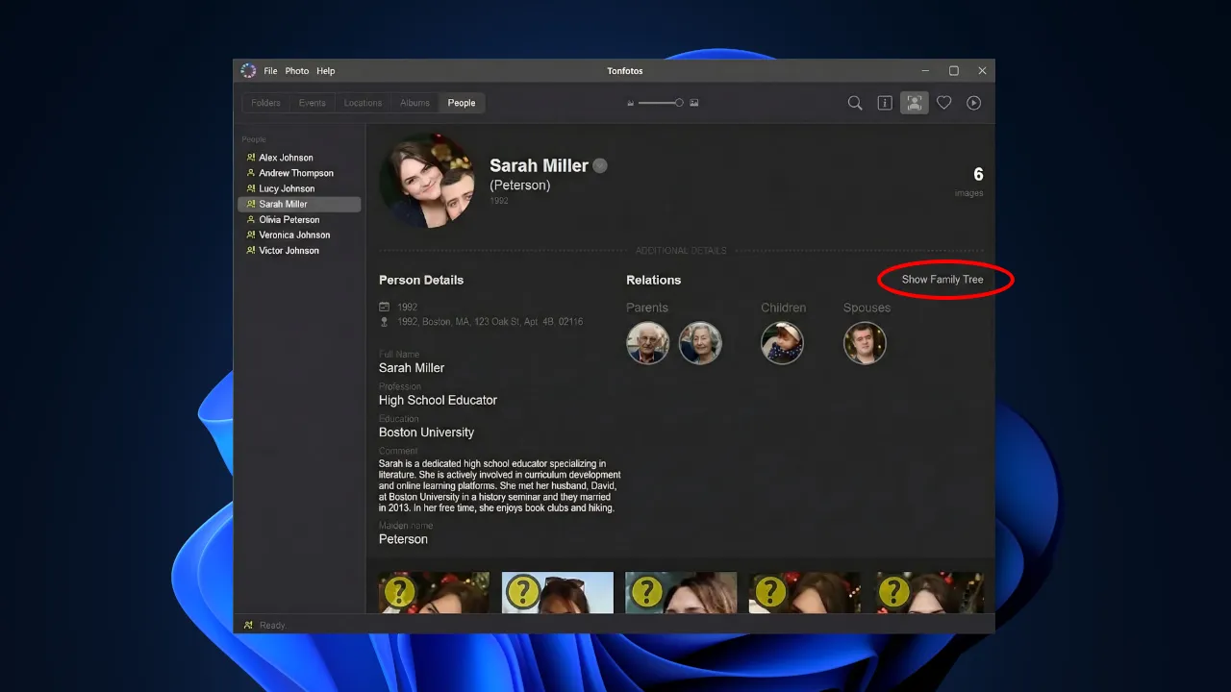Open the search magnifier in the toolbar
The width and height of the screenshot is (1231, 692).
click(x=855, y=103)
